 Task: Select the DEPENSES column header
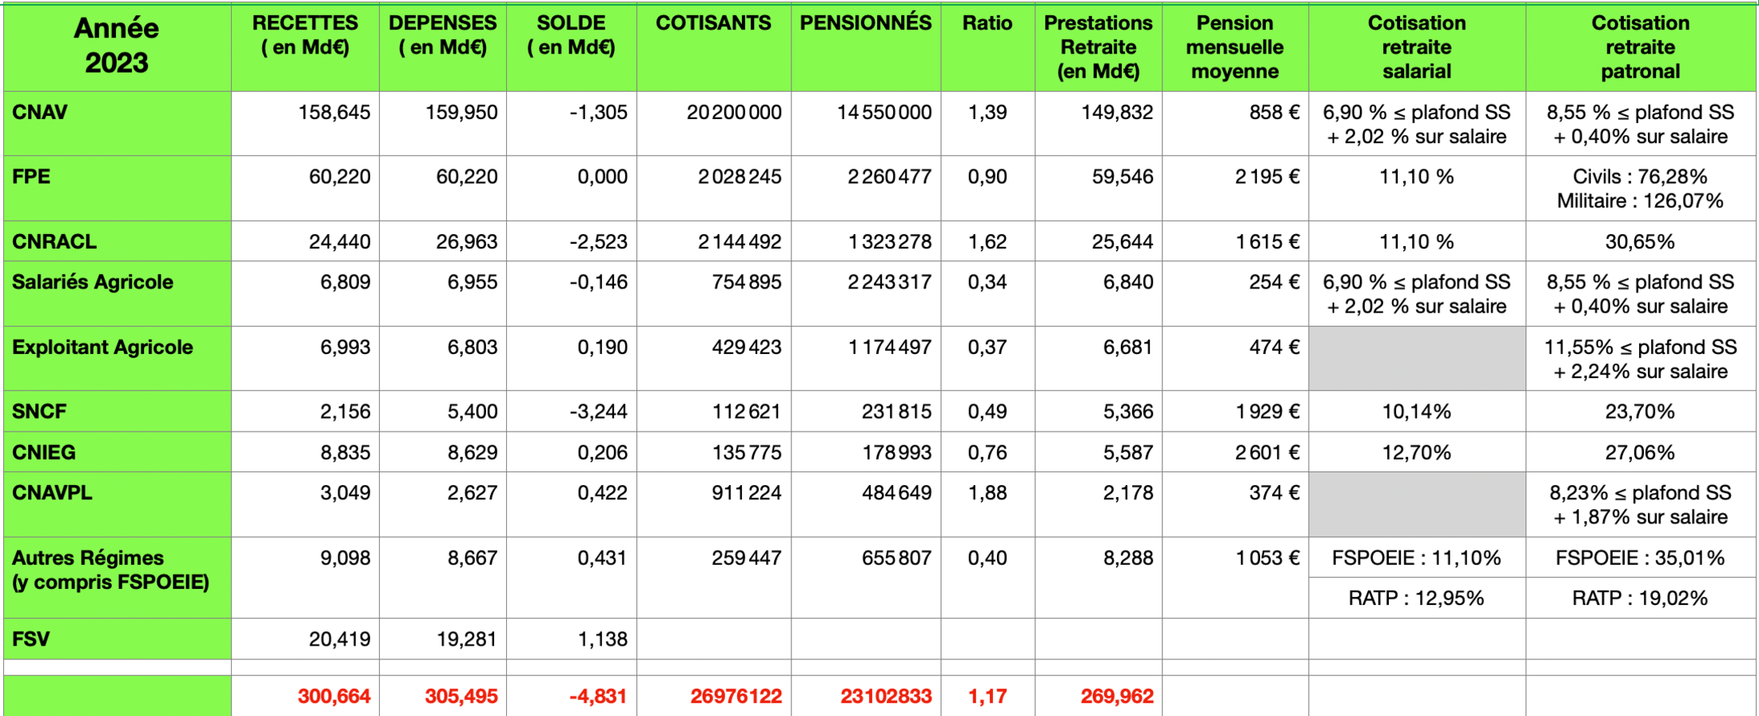pyautogui.click(x=442, y=35)
